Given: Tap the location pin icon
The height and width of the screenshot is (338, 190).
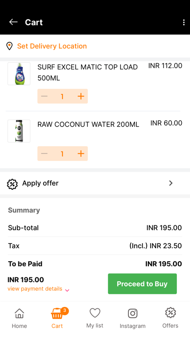Looking at the screenshot, I should coord(10,46).
